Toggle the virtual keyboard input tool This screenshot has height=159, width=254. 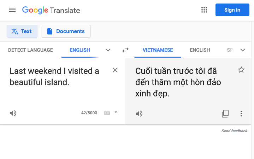click(107, 113)
